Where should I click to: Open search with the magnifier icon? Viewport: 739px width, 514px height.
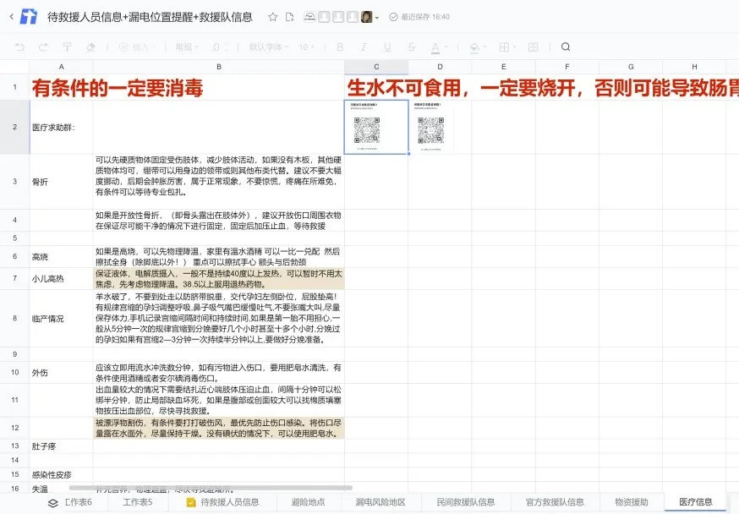click(566, 46)
